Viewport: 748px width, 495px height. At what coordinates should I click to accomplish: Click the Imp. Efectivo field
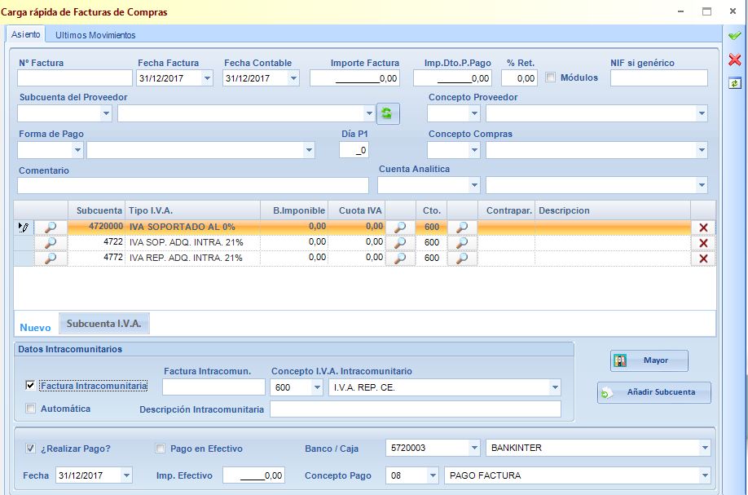coord(253,475)
